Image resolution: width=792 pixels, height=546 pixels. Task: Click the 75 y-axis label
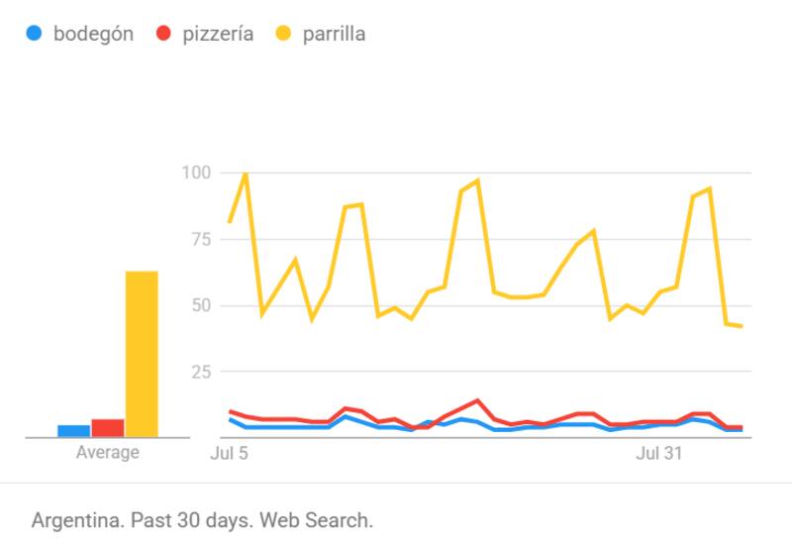tap(201, 239)
